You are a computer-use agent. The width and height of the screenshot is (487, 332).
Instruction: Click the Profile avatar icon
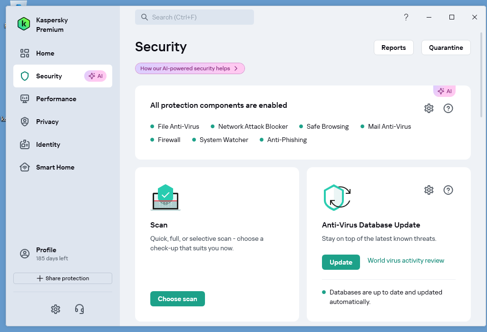pos(25,254)
